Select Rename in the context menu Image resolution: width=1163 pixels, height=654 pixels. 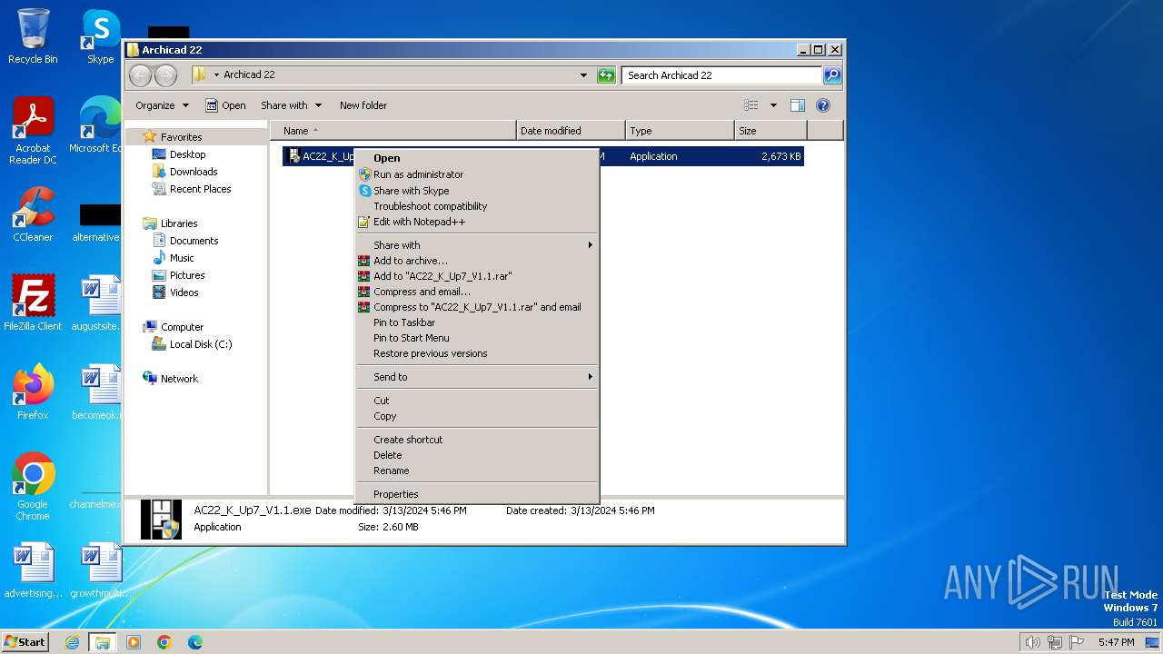(x=477, y=471)
